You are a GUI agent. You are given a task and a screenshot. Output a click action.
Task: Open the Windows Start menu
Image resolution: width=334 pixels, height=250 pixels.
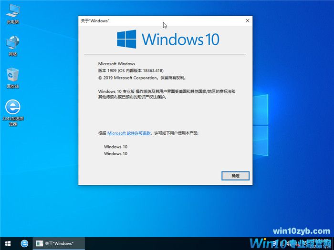pos(8,243)
